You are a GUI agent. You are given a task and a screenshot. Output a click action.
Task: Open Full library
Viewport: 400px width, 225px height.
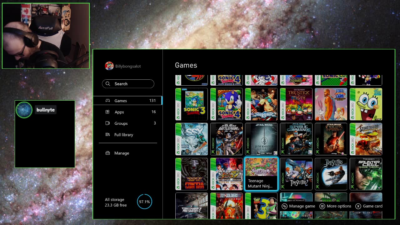127,135
